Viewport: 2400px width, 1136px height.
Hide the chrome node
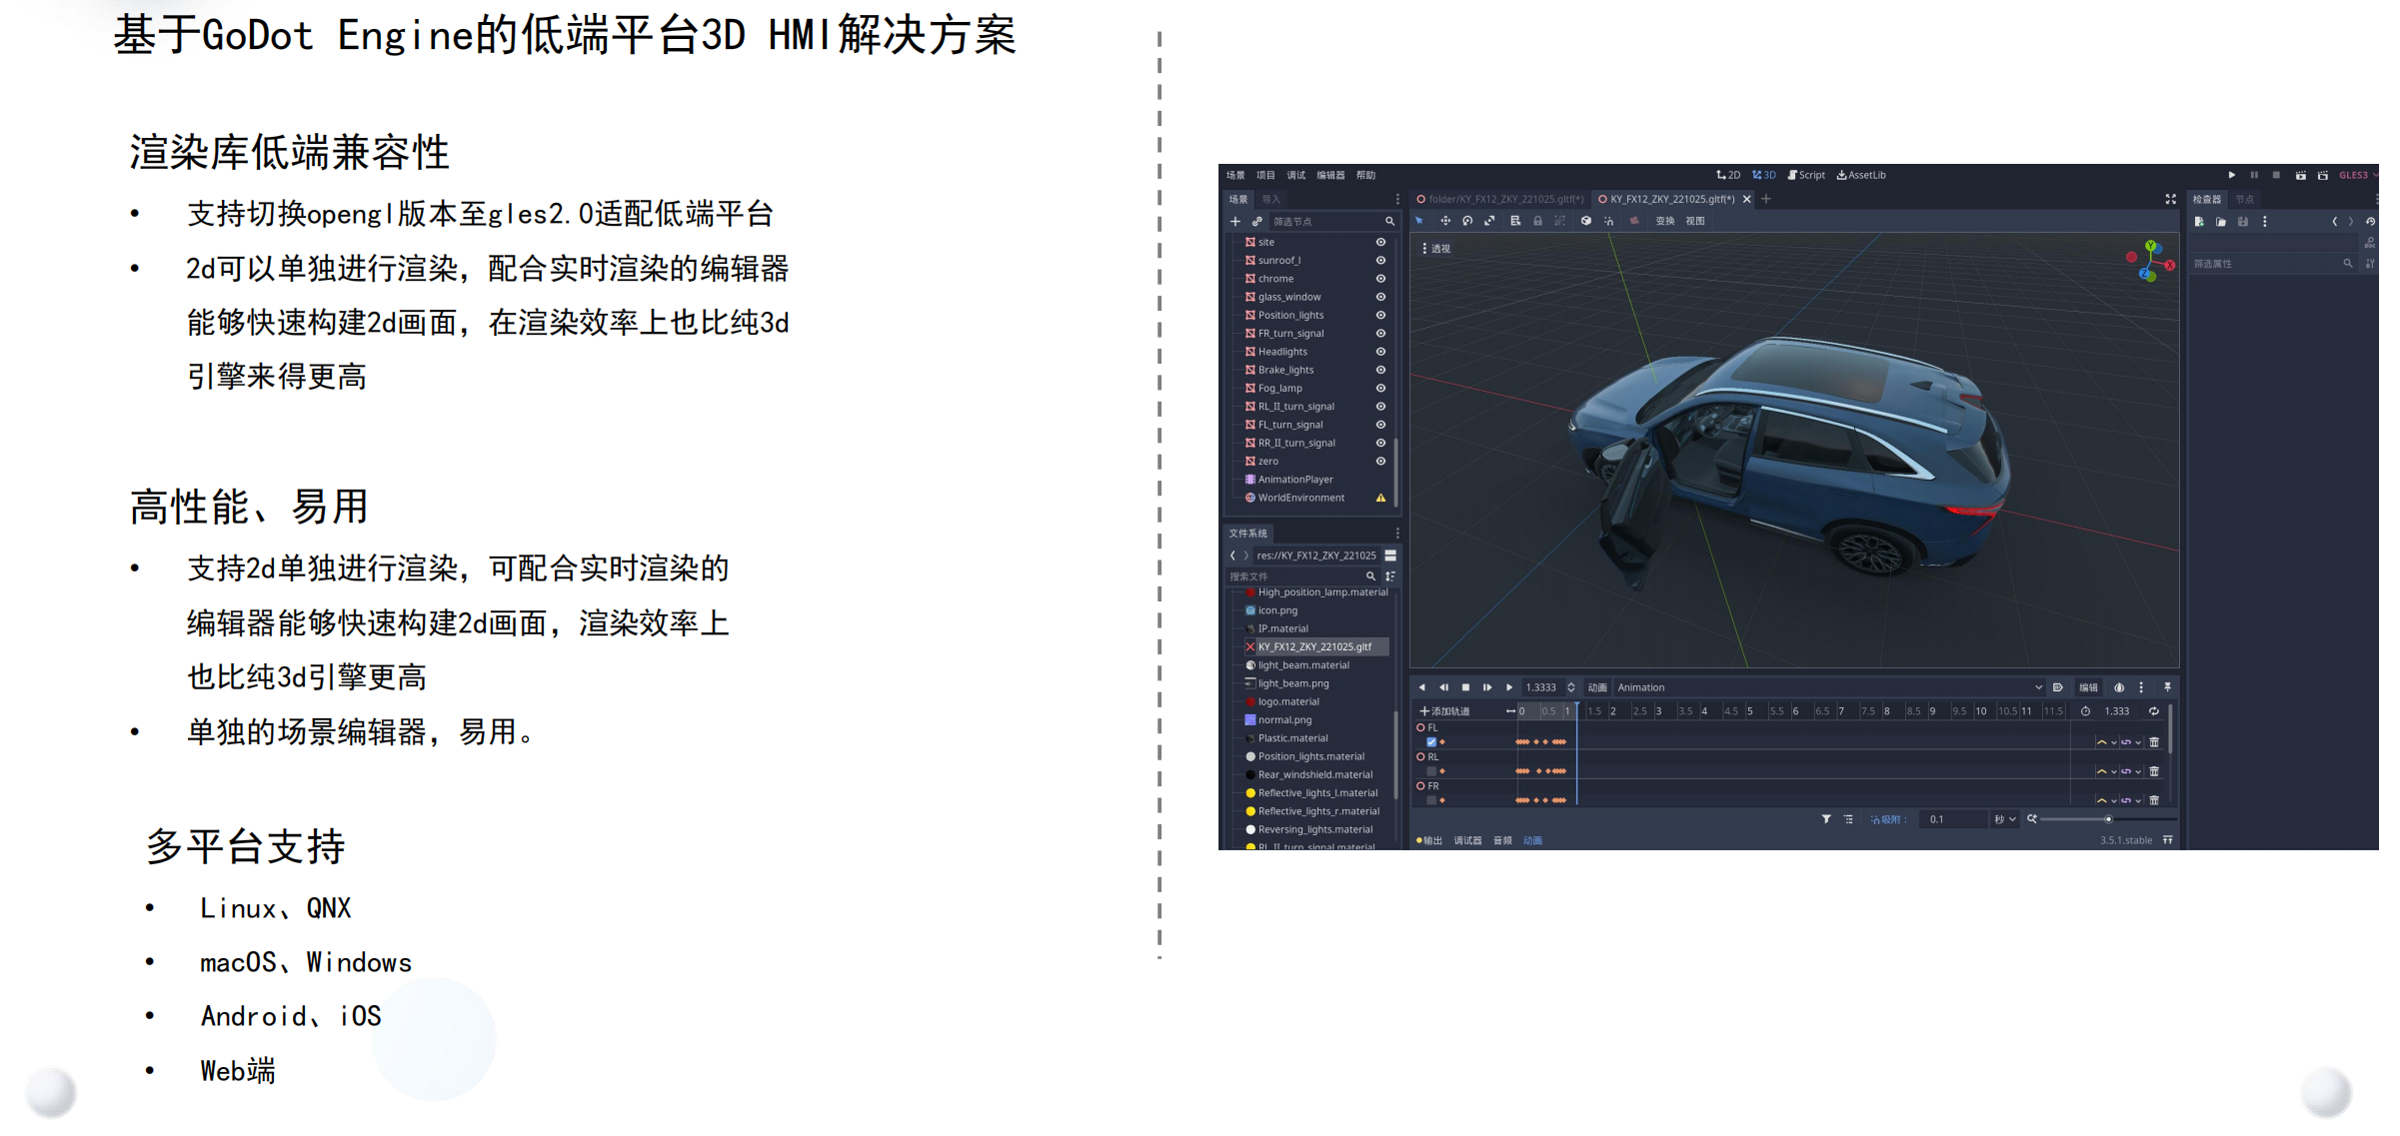coord(1380,279)
